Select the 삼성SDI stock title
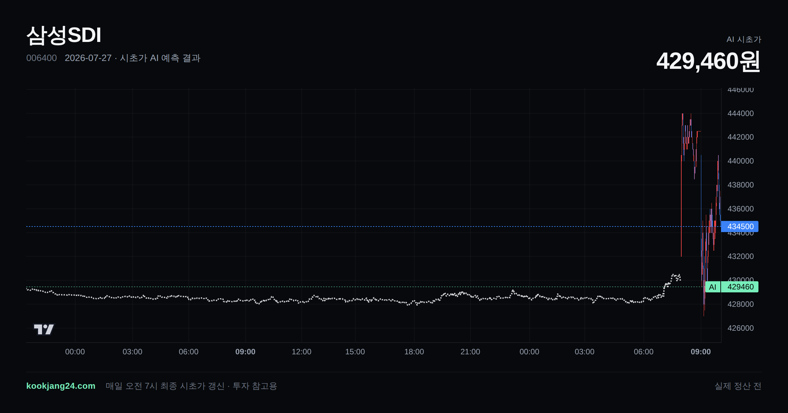 (x=64, y=35)
